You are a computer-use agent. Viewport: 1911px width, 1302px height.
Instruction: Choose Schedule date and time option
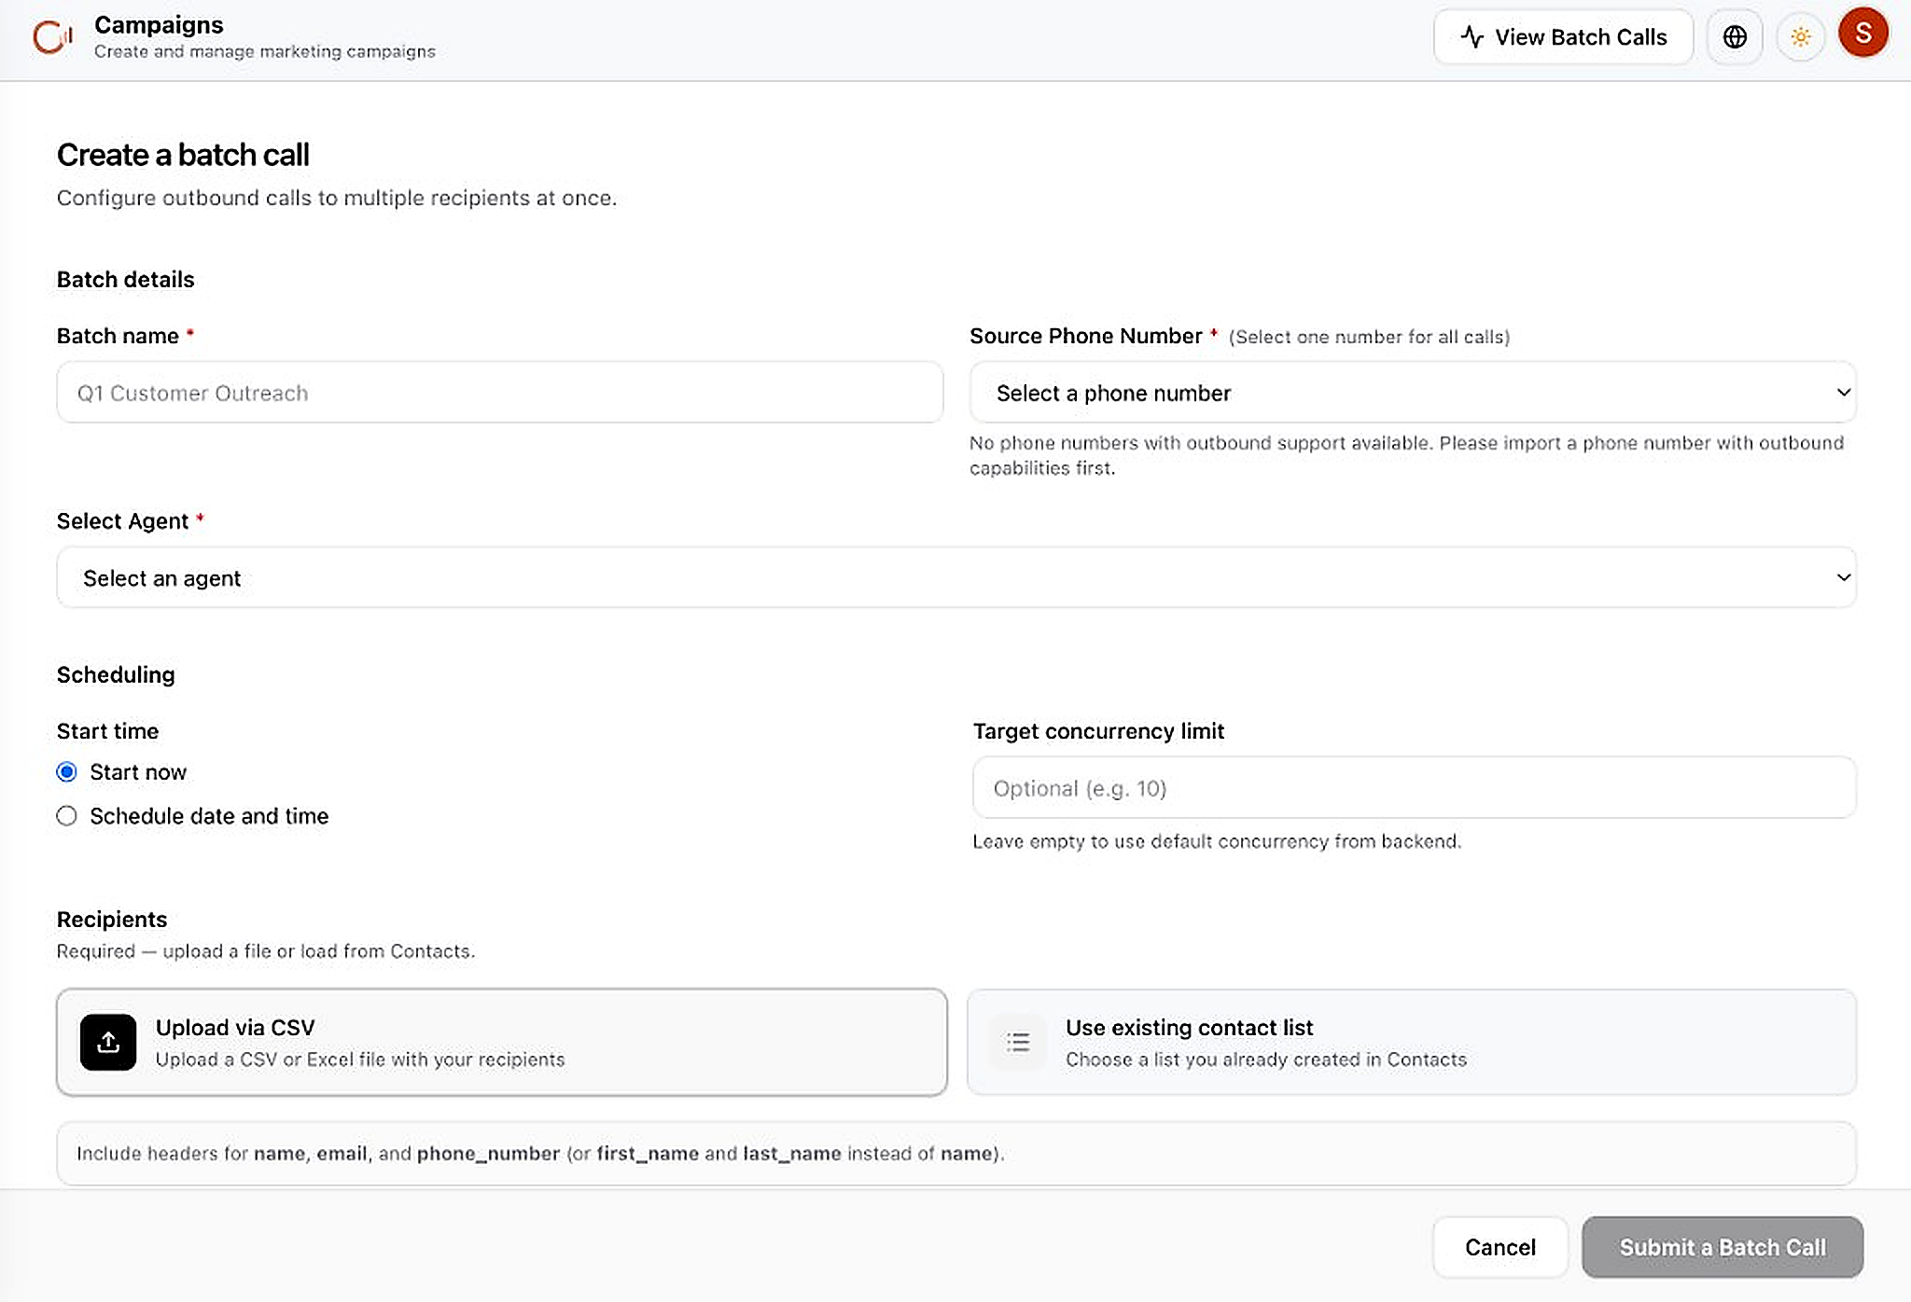[66, 816]
